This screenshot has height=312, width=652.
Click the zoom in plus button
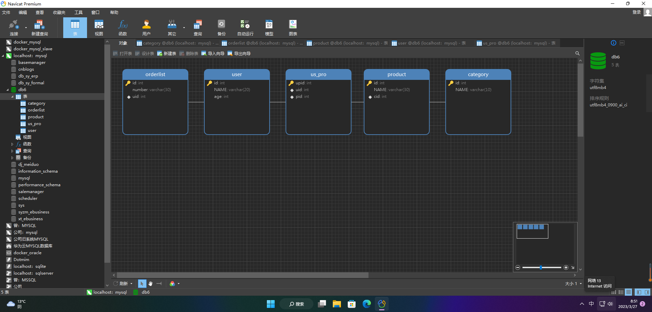[566, 267]
